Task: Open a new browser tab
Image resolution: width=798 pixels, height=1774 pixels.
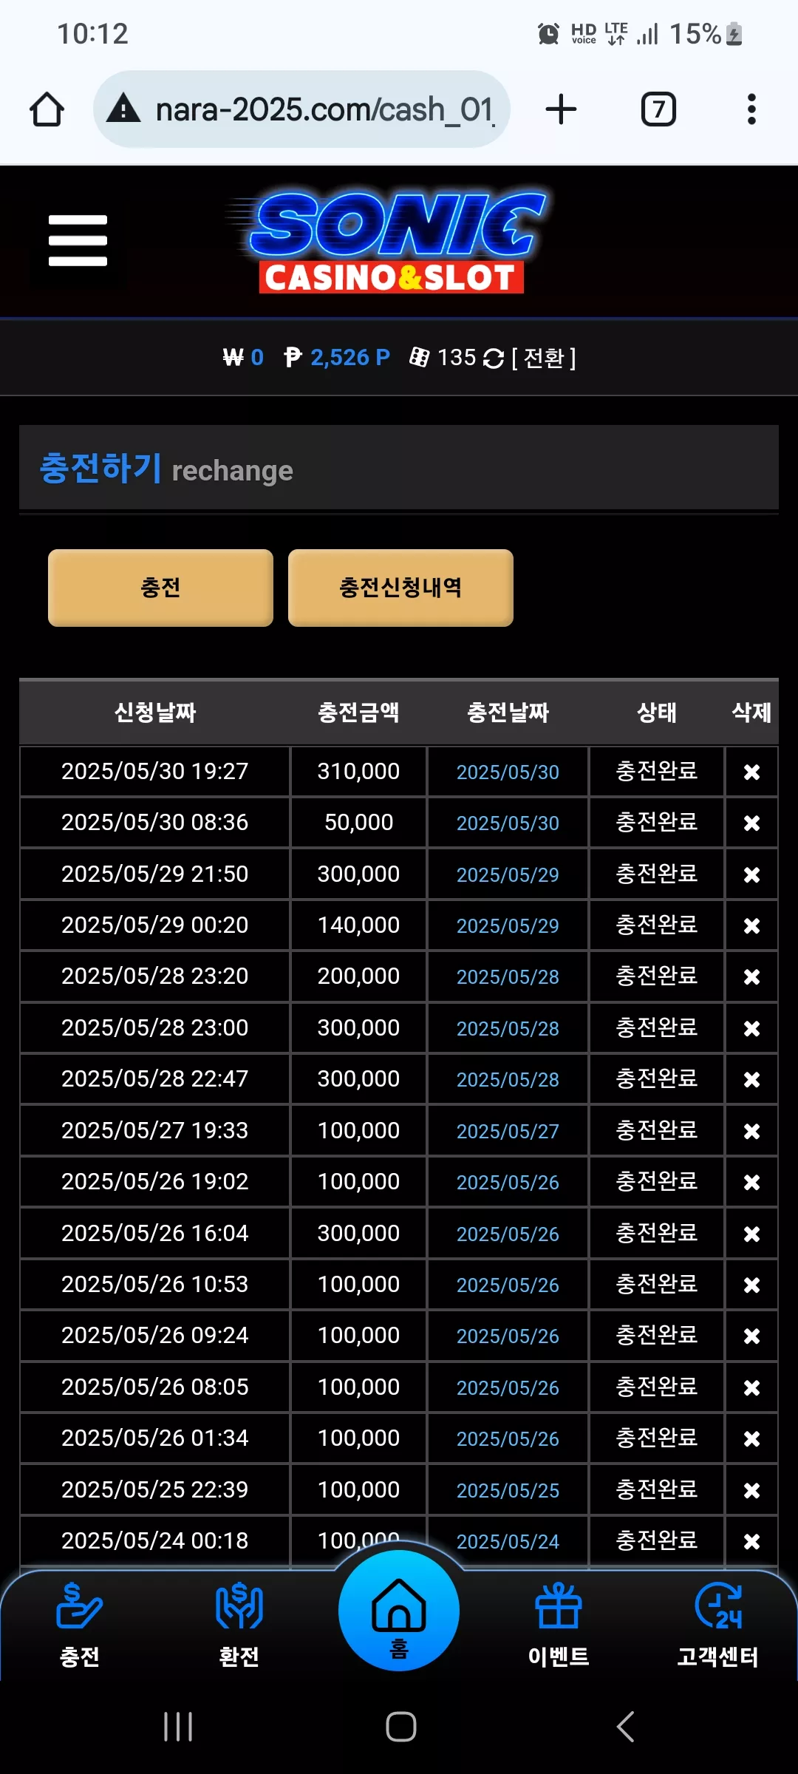Action: pos(561,109)
